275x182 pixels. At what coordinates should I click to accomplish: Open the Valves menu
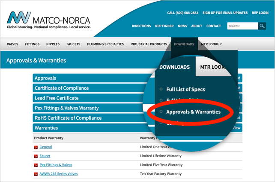coord(12,44)
